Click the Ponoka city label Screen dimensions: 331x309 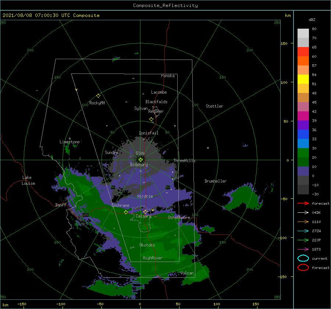[168, 76]
